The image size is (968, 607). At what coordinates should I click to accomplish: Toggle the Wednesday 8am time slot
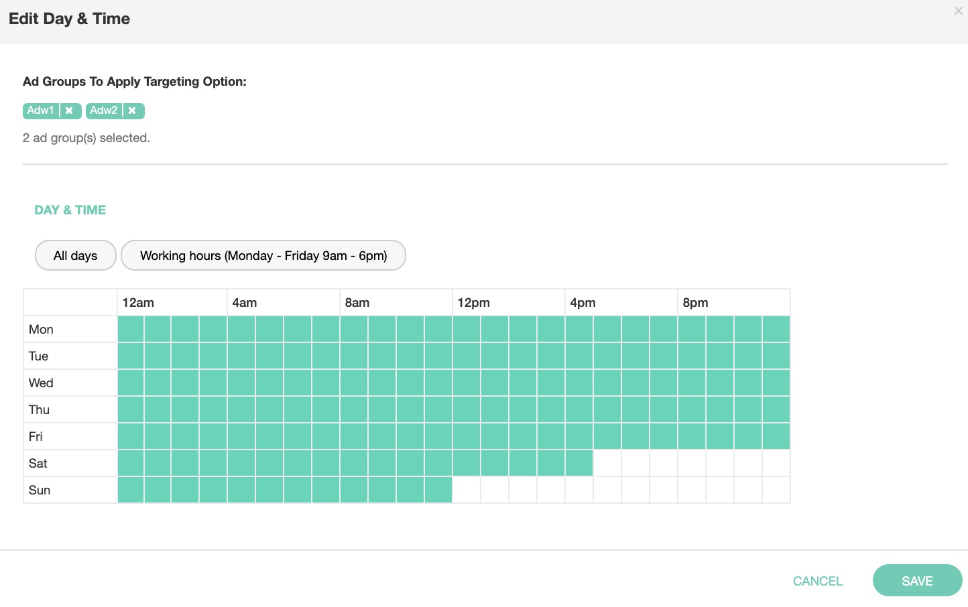tap(353, 383)
